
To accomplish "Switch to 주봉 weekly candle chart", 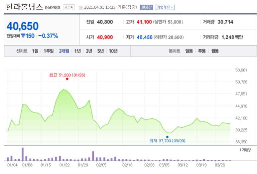I will pos(202,51).
